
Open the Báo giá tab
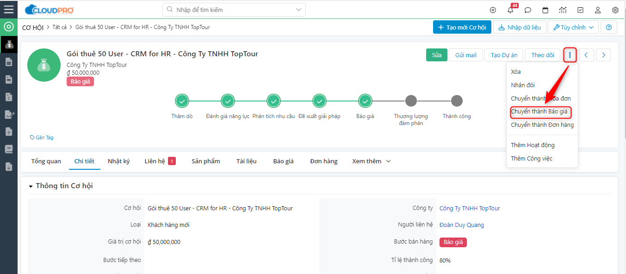click(284, 161)
